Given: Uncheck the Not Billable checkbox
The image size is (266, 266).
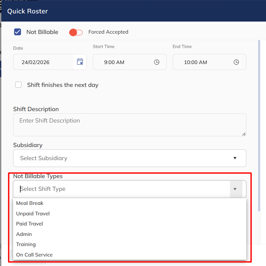Looking at the screenshot, I should pos(18,32).
